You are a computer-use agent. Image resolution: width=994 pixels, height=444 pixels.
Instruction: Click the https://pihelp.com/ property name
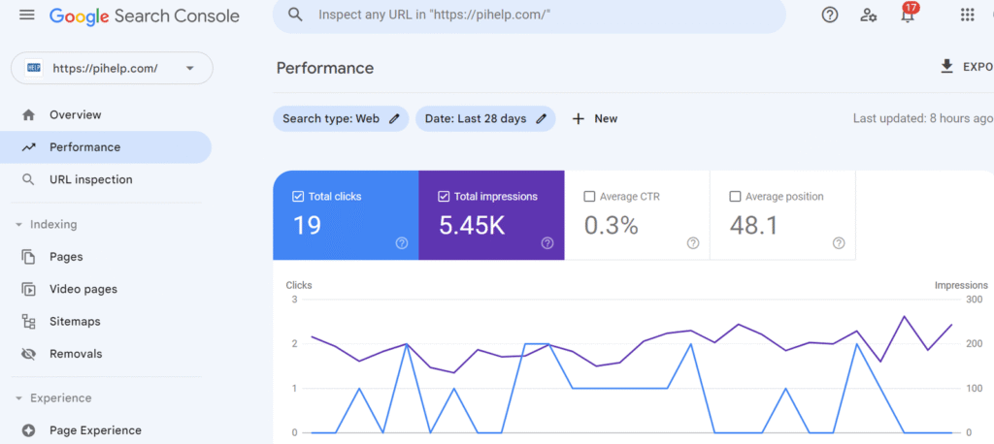click(x=105, y=69)
